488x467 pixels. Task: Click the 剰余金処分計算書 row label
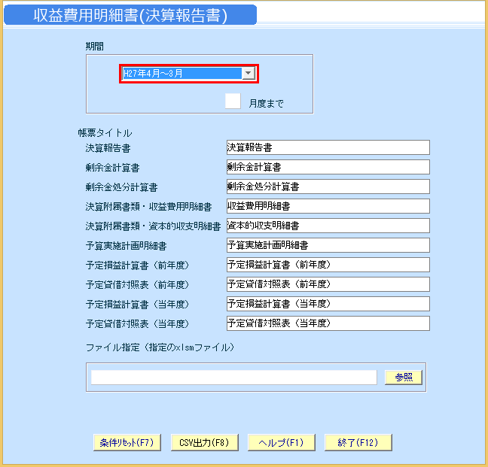(121, 187)
